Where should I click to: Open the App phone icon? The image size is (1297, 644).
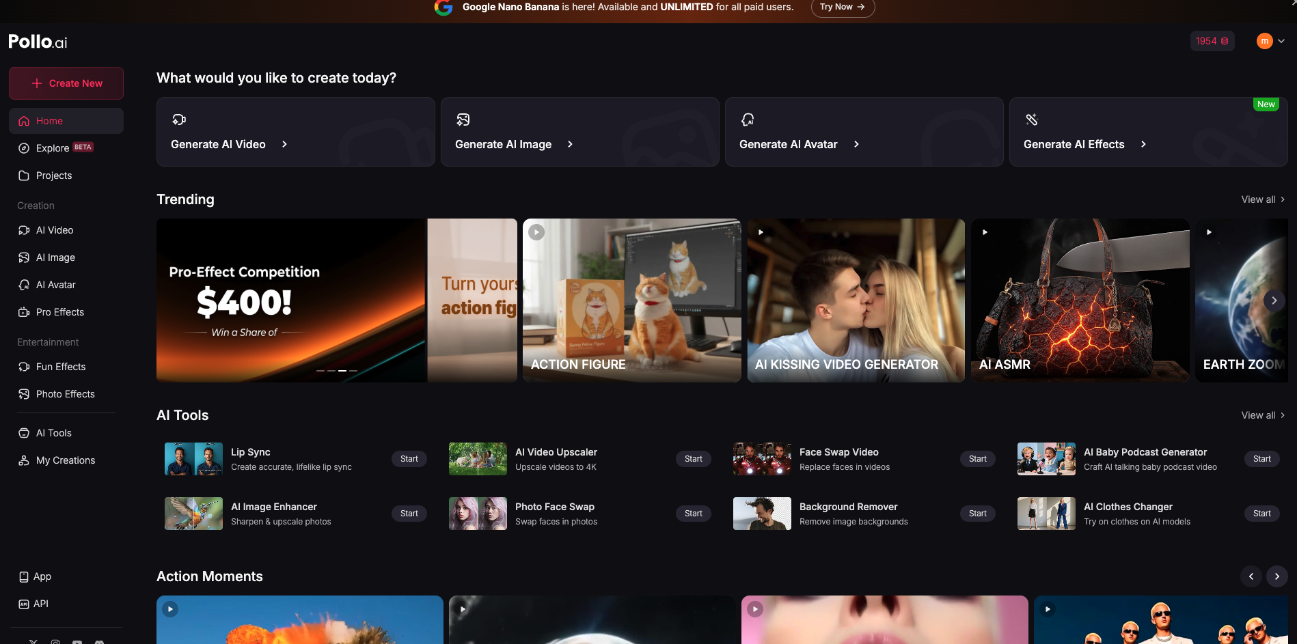(24, 576)
